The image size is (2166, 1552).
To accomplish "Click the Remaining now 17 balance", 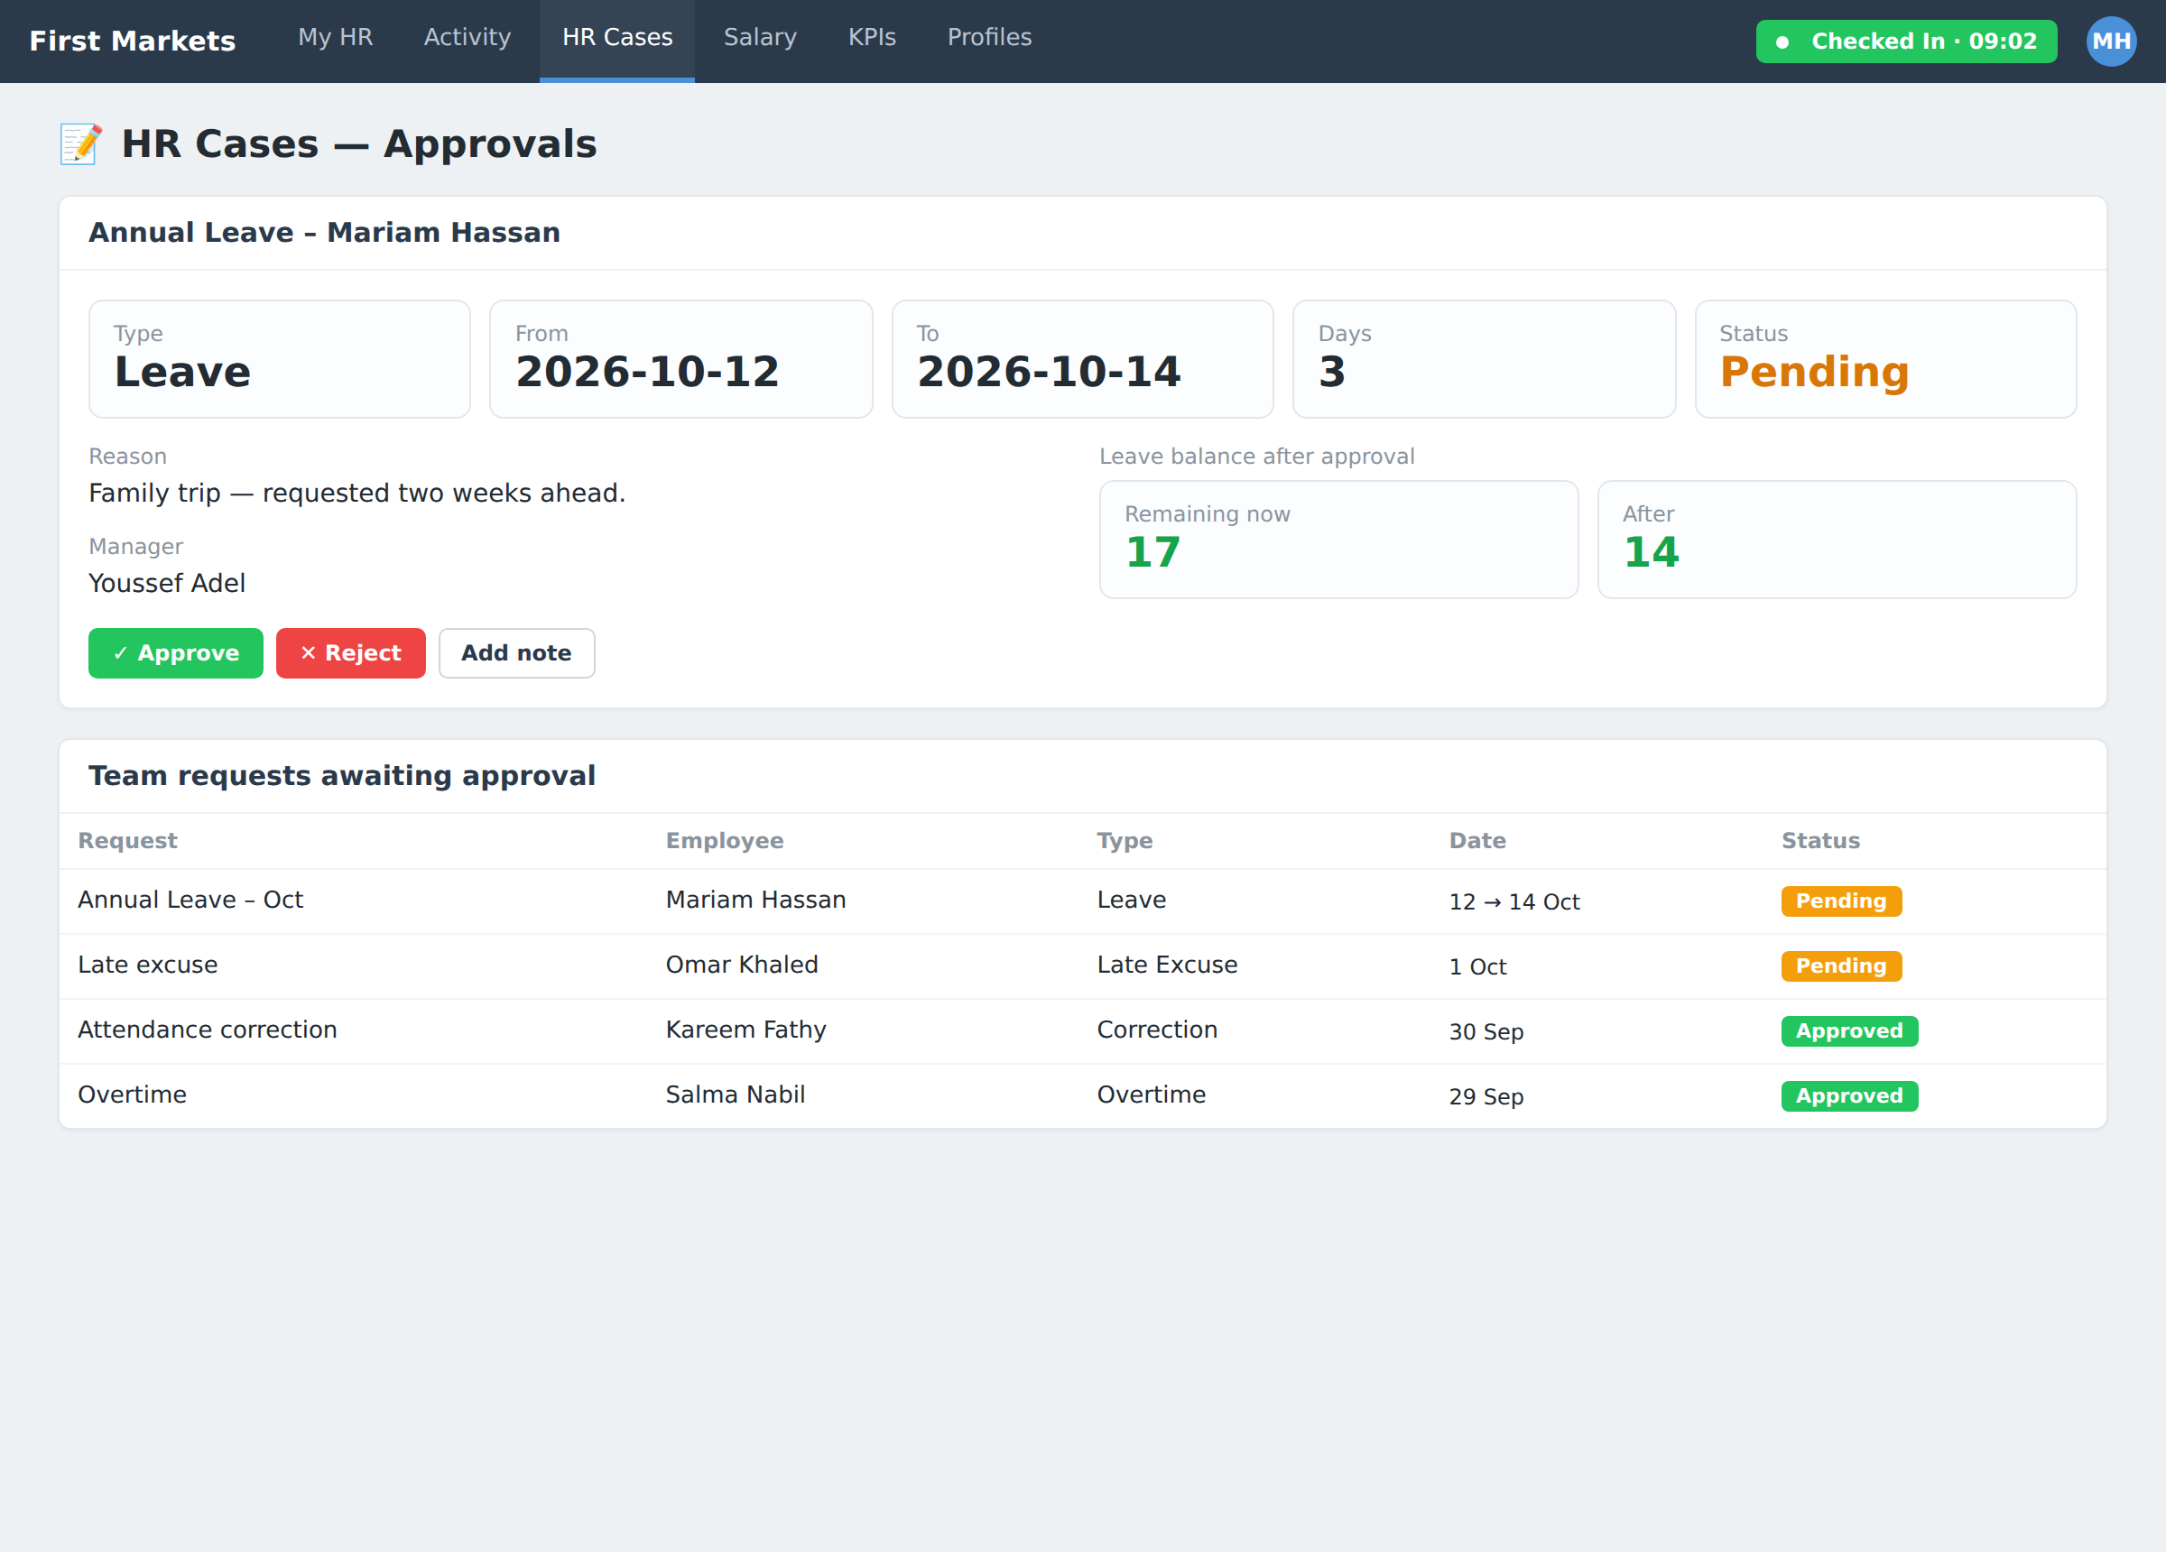I will (1339, 540).
